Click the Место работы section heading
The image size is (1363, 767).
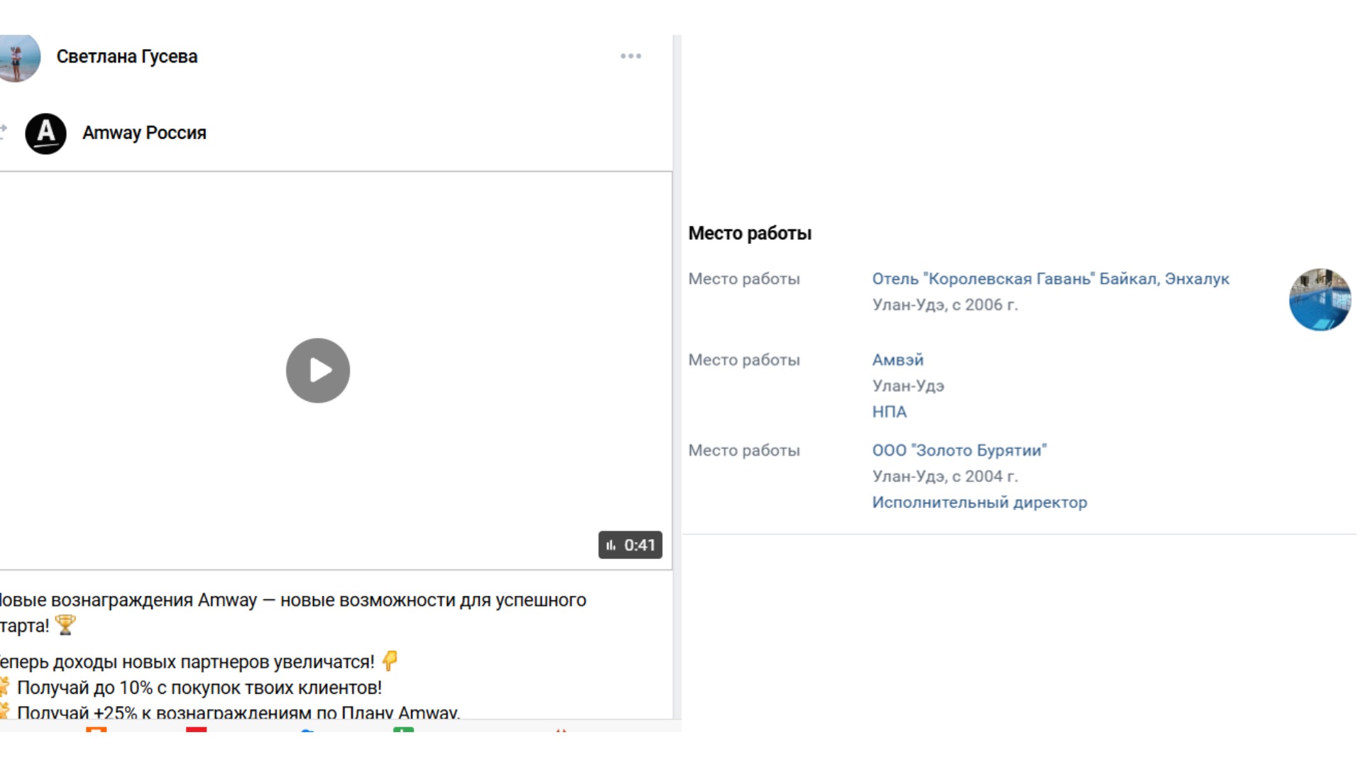coord(750,233)
